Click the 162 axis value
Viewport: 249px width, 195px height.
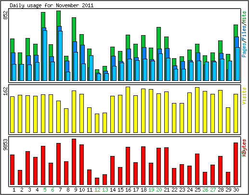[6, 91]
